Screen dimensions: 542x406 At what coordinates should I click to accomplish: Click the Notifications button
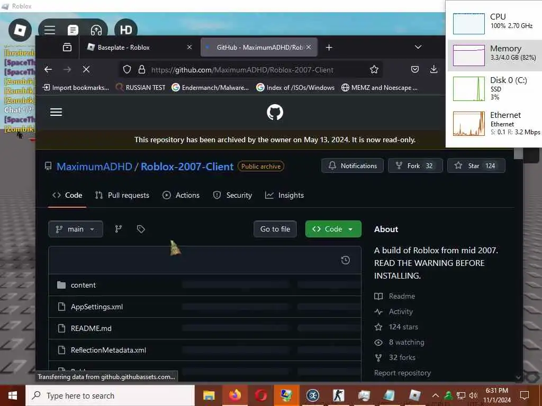(x=352, y=165)
